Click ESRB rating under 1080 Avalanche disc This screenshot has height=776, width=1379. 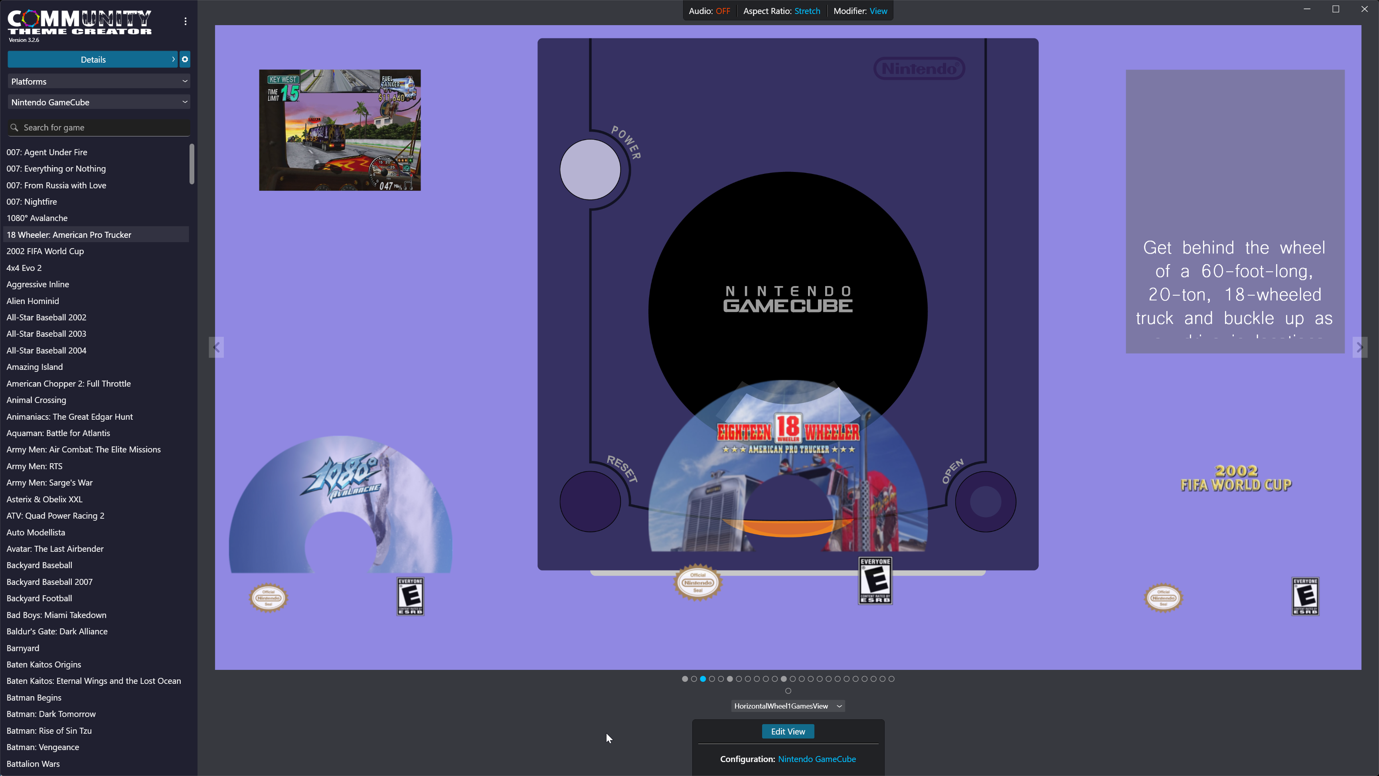coord(410,596)
